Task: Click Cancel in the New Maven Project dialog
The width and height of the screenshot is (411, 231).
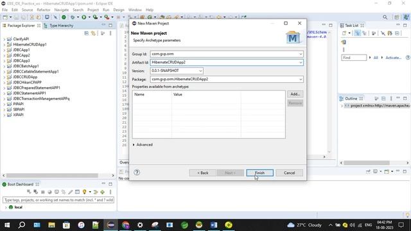Action: [x=290, y=173]
